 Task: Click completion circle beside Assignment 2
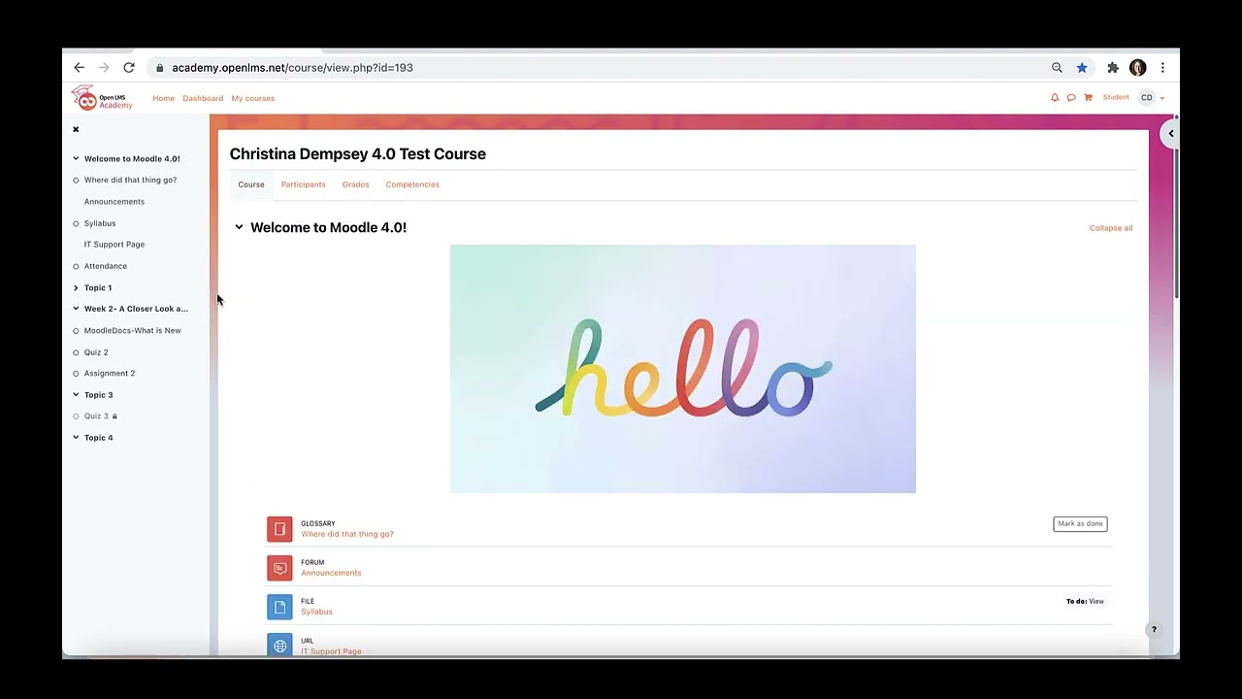point(76,373)
